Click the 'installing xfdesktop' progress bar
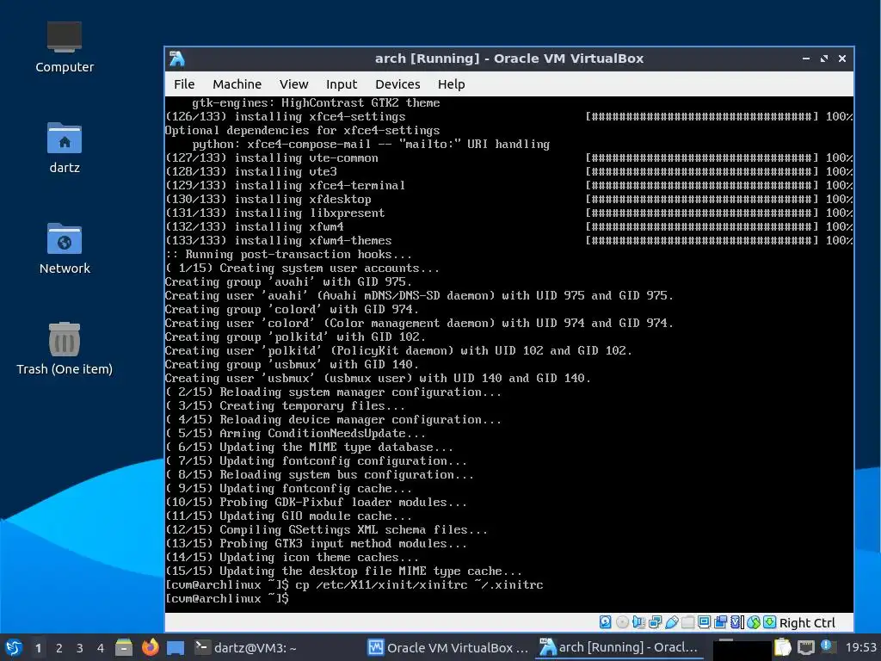This screenshot has width=881, height=661. 702,199
